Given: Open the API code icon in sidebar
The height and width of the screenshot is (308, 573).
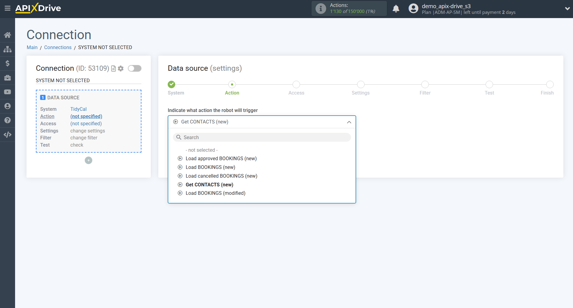Looking at the screenshot, I should tap(8, 134).
